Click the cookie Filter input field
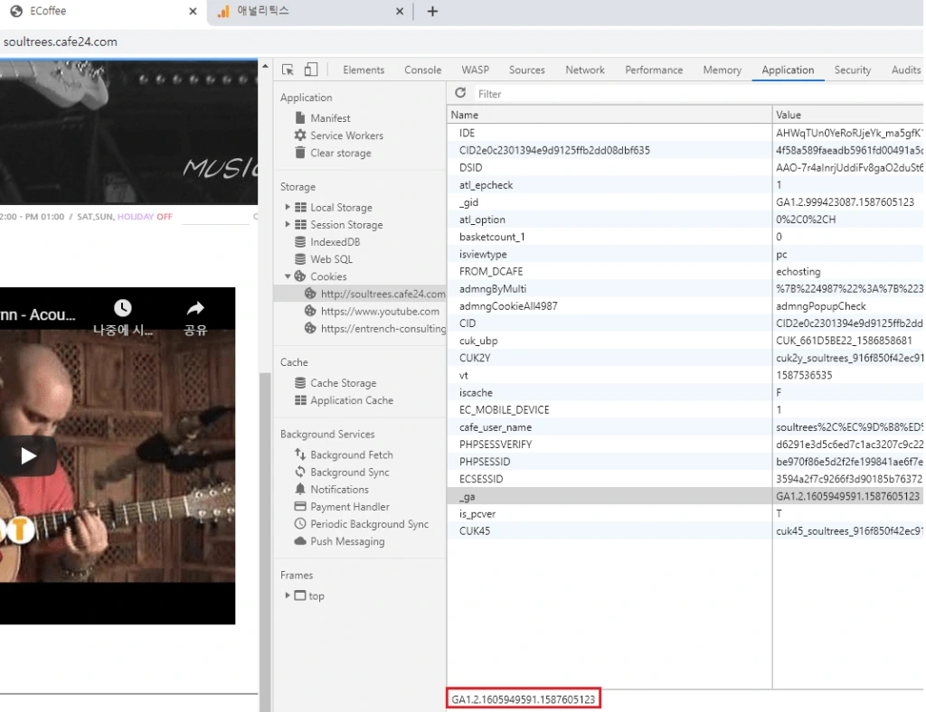The image size is (926, 712). (x=697, y=94)
